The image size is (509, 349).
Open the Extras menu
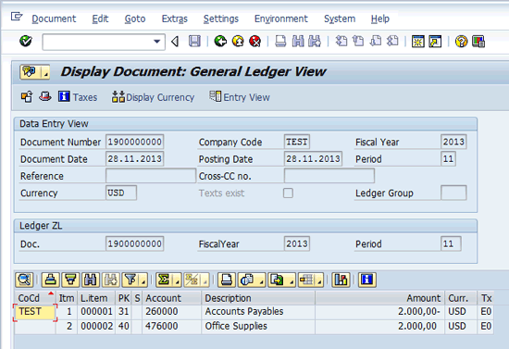(x=174, y=19)
